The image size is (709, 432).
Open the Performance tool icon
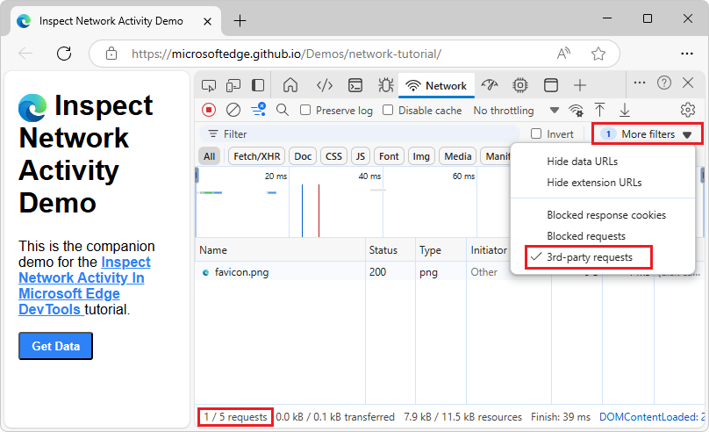[x=490, y=85]
